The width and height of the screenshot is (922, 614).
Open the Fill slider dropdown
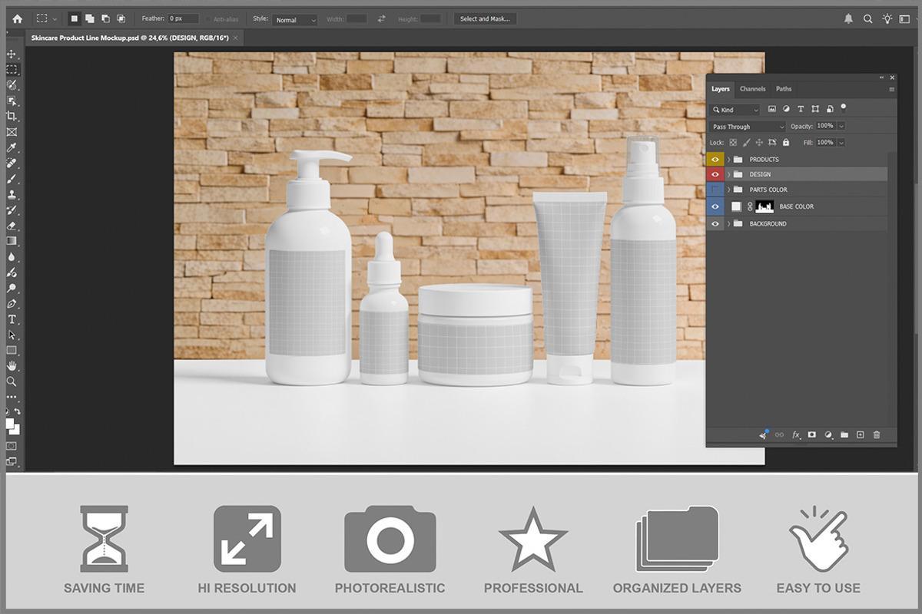[x=842, y=143]
